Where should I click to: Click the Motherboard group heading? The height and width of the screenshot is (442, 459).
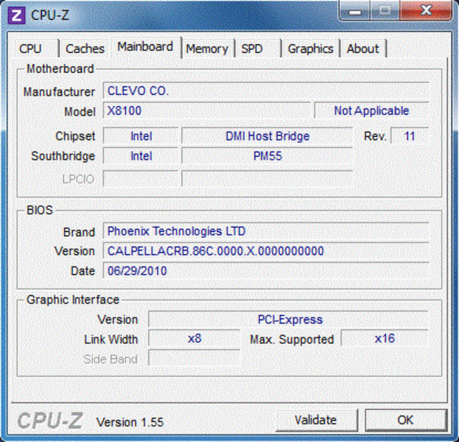click(x=60, y=69)
